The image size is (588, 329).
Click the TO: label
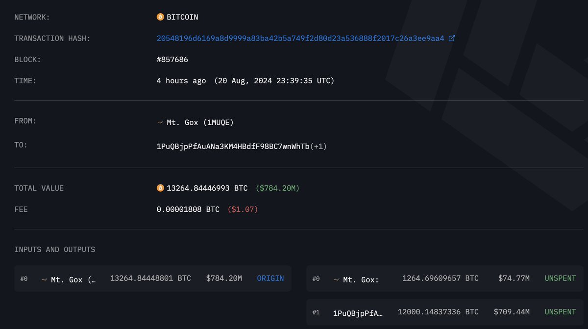(x=21, y=146)
